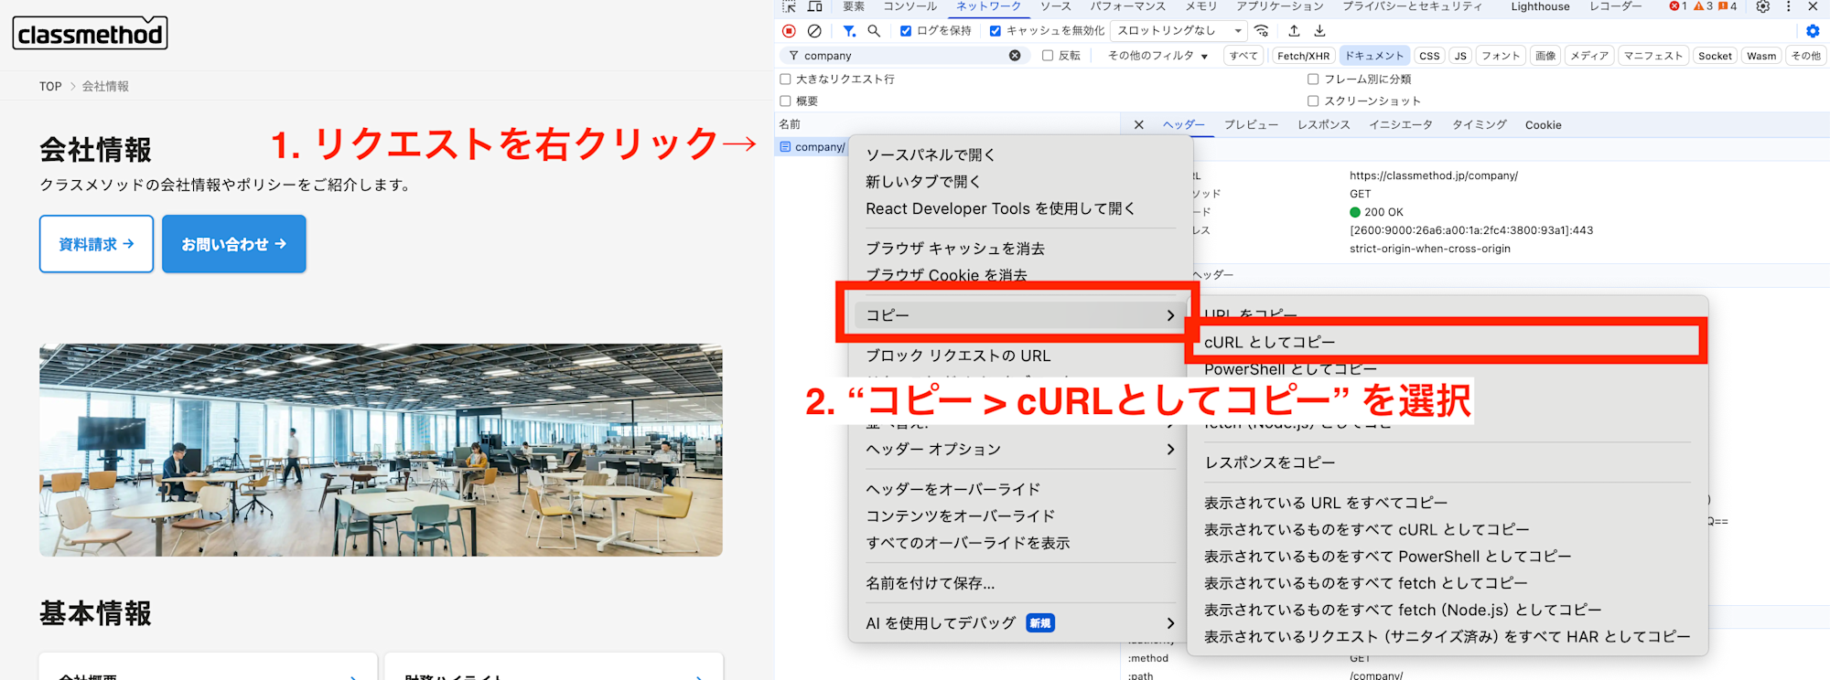The width and height of the screenshot is (1830, 680).
Task: Open DevTools settings gear icon
Action: coord(1762,7)
